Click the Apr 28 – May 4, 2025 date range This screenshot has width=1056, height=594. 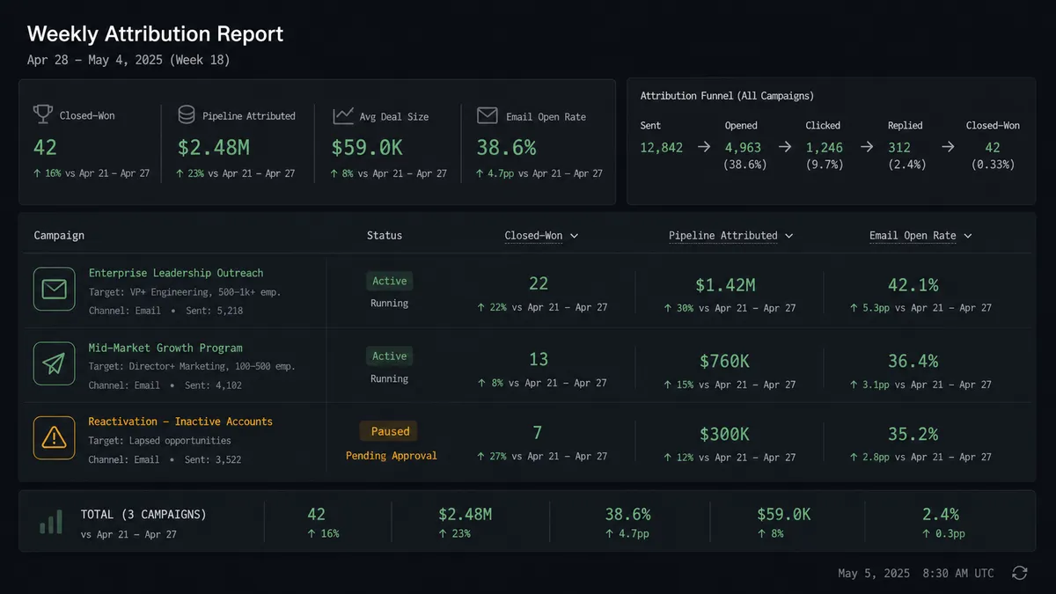(129, 60)
